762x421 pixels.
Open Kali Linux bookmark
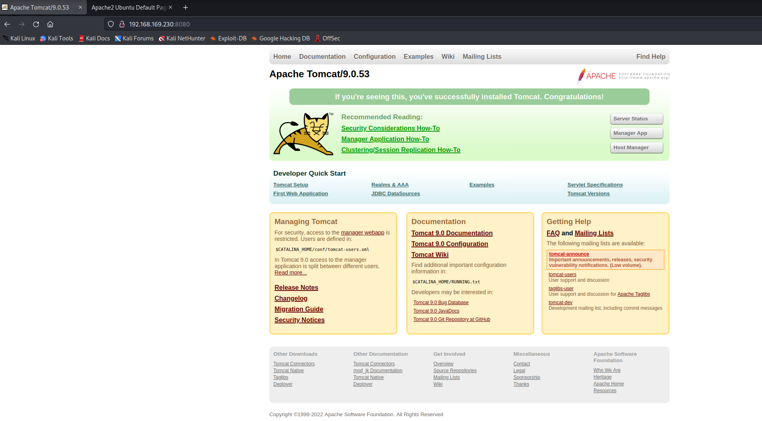(19, 38)
